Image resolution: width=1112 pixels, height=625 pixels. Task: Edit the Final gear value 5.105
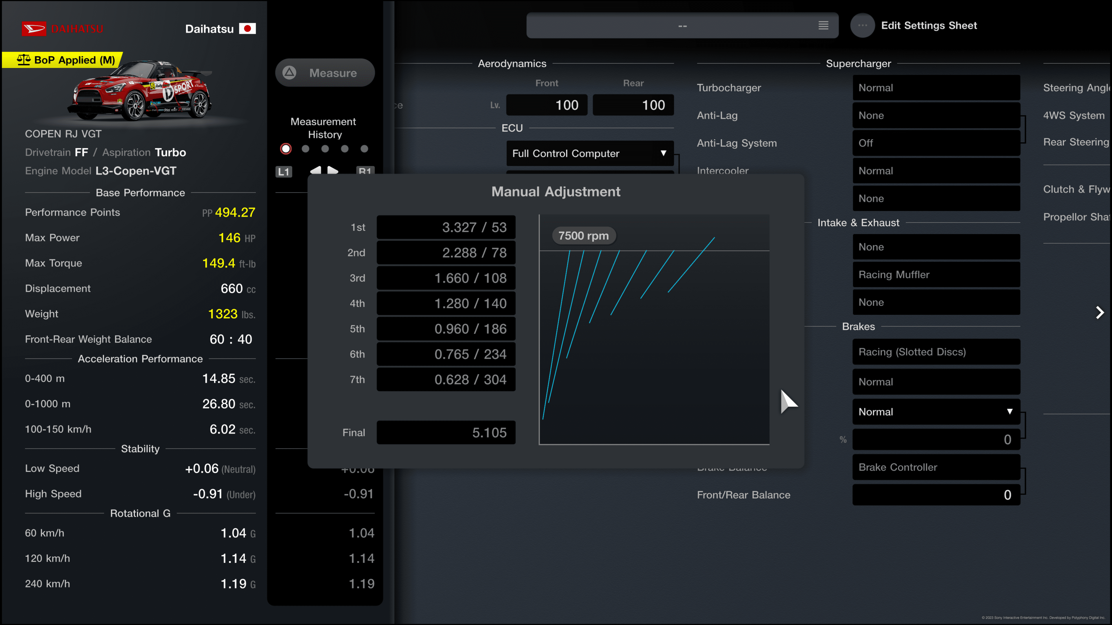click(x=446, y=432)
